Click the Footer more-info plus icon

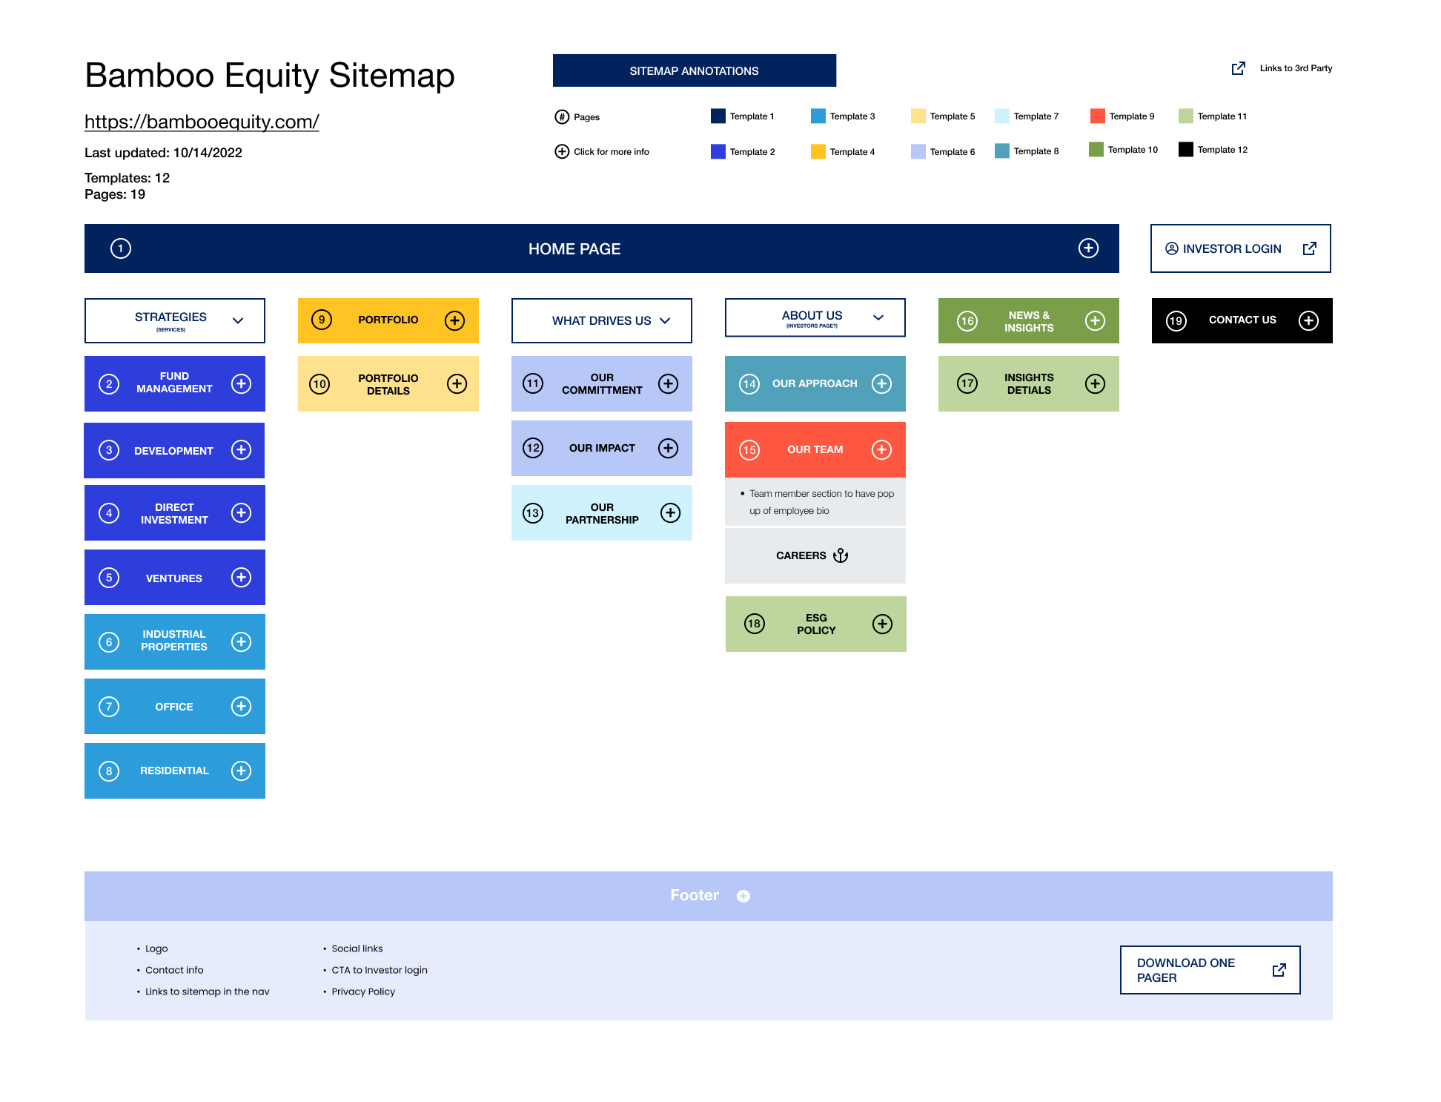(743, 896)
